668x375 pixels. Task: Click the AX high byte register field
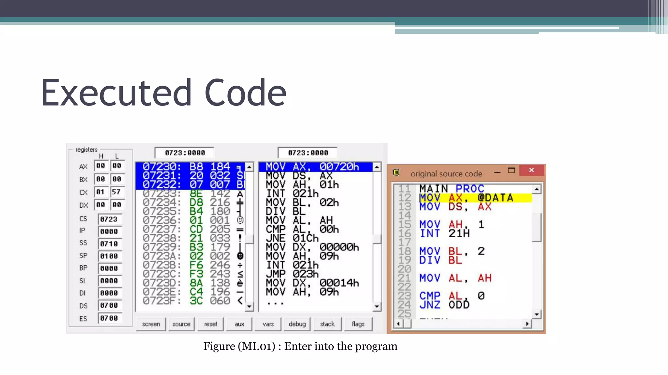tap(101, 166)
